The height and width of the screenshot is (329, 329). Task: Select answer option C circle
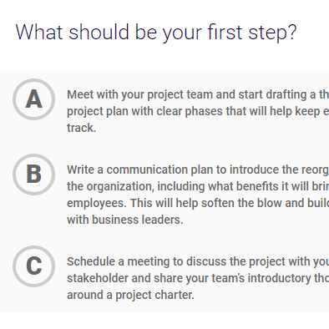pos(33,266)
